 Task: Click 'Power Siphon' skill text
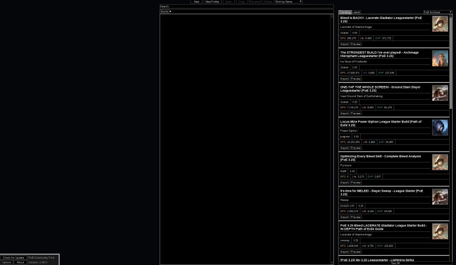(x=349, y=131)
